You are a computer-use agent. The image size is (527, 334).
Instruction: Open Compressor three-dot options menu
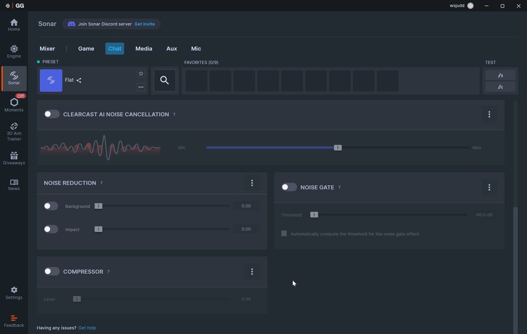(252, 272)
